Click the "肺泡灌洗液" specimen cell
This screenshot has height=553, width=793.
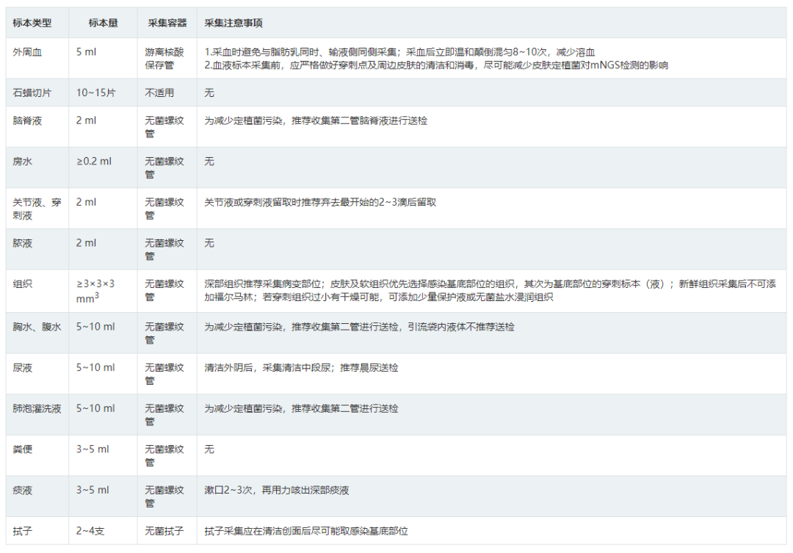[37, 408]
